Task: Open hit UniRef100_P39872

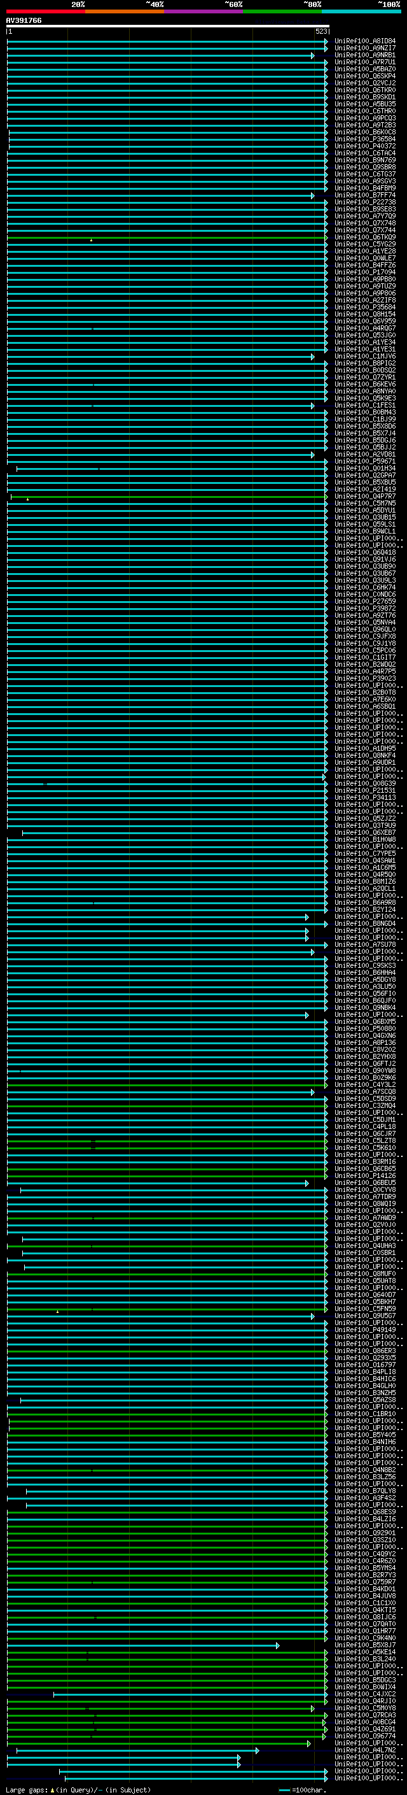Action: (x=364, y=608)
